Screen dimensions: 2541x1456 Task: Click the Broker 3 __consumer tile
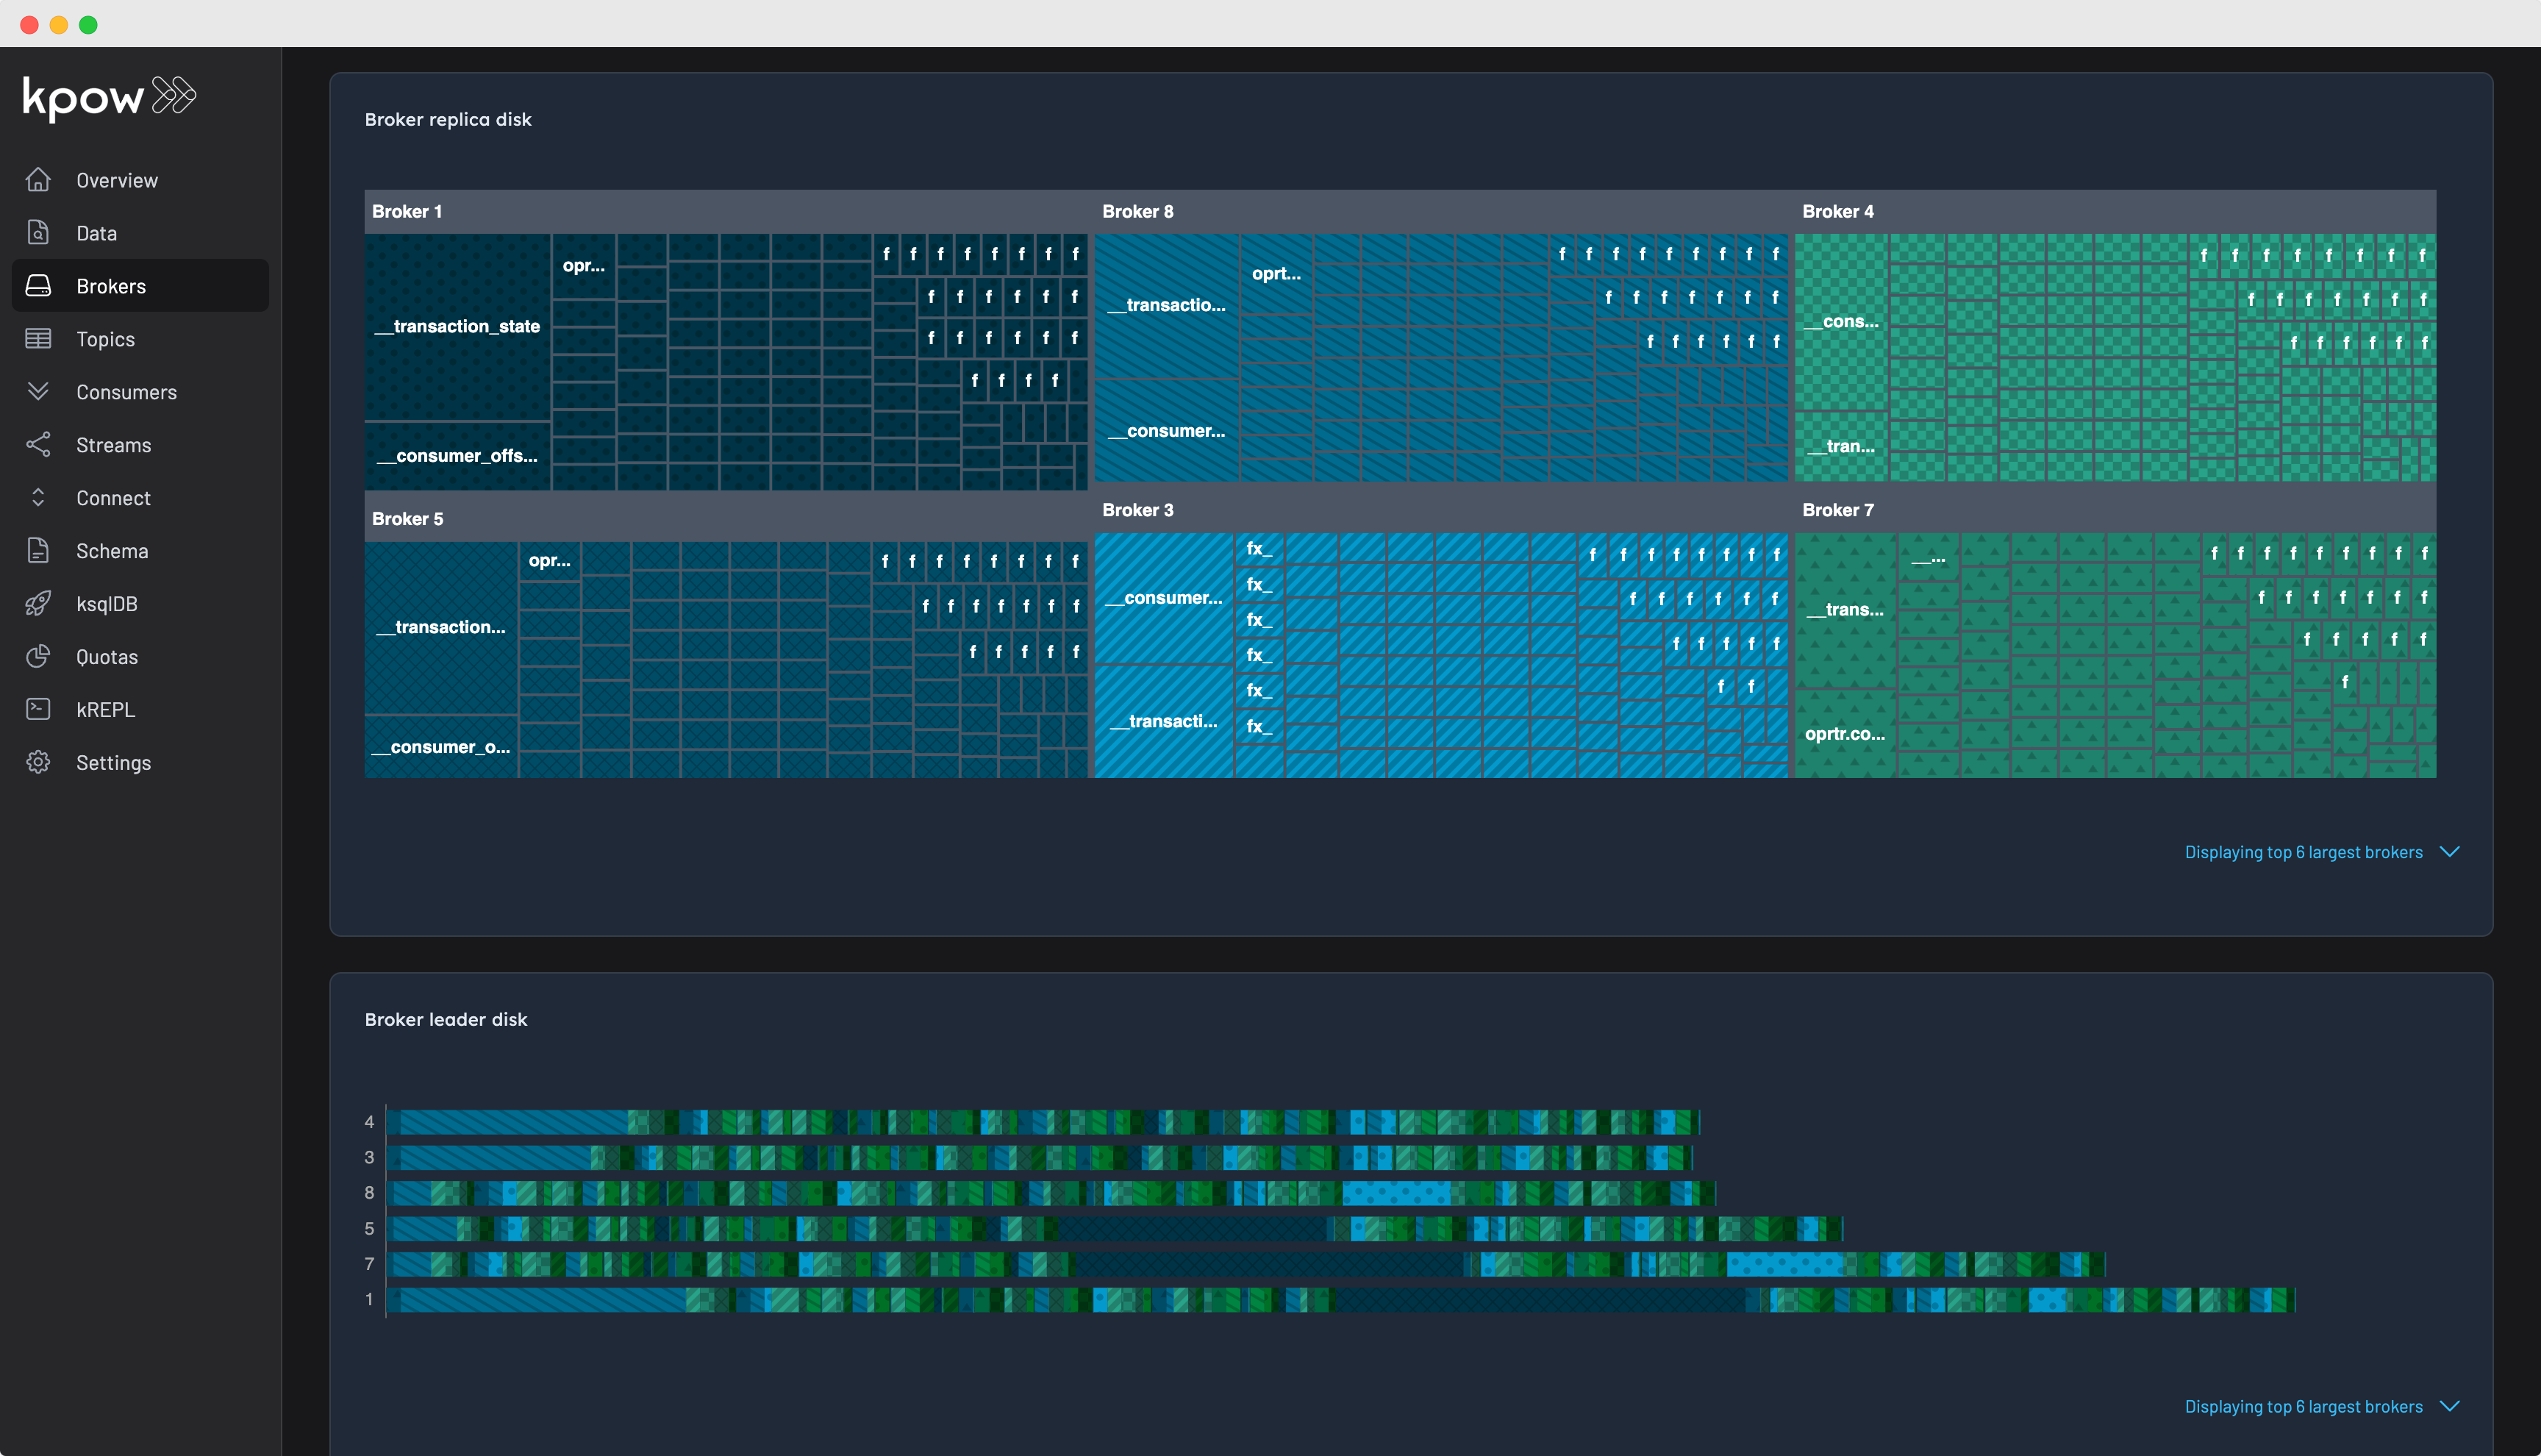[1164, 598]
